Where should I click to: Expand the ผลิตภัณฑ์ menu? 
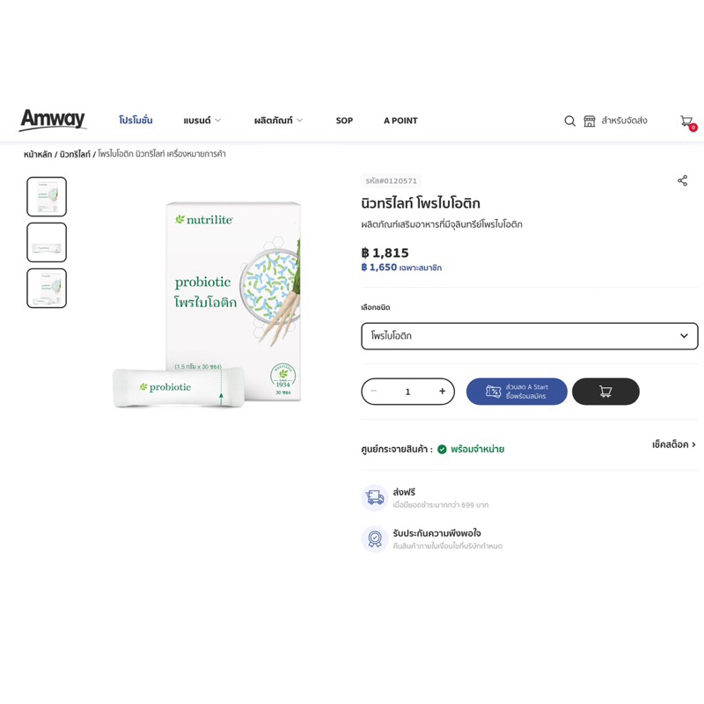coord(278,121)
